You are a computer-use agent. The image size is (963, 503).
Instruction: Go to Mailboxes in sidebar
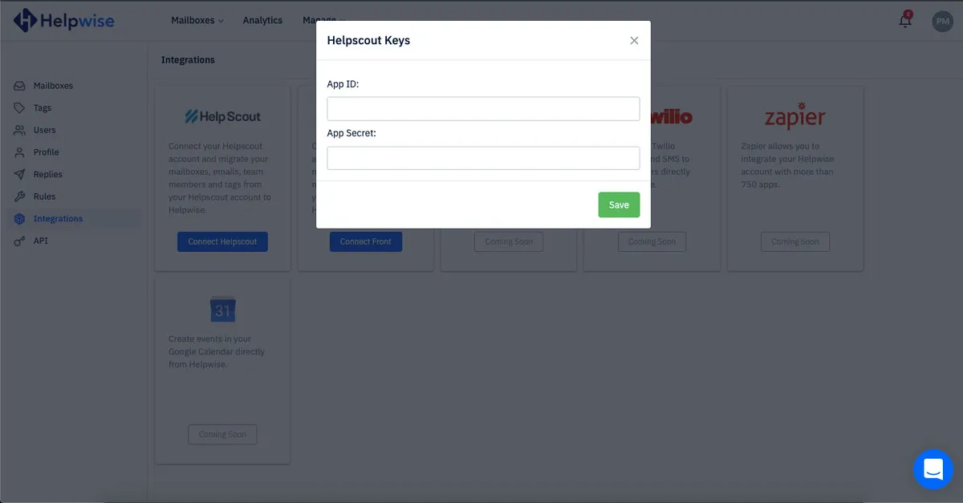(53, 86)
